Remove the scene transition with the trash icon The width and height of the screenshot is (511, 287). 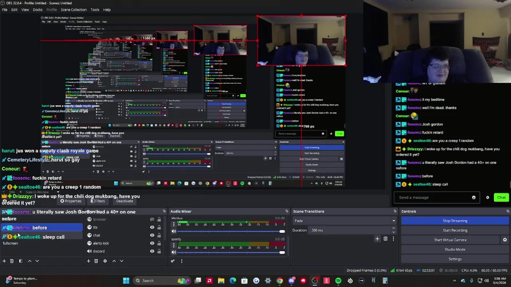point(385,239)
